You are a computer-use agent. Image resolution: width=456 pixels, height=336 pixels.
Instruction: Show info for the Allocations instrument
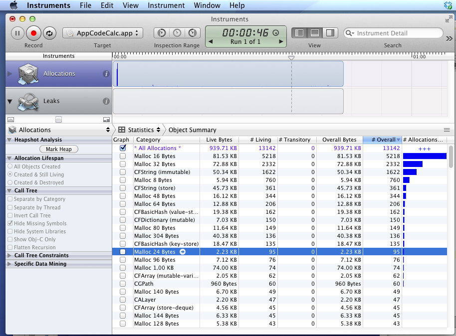(106, 74)
